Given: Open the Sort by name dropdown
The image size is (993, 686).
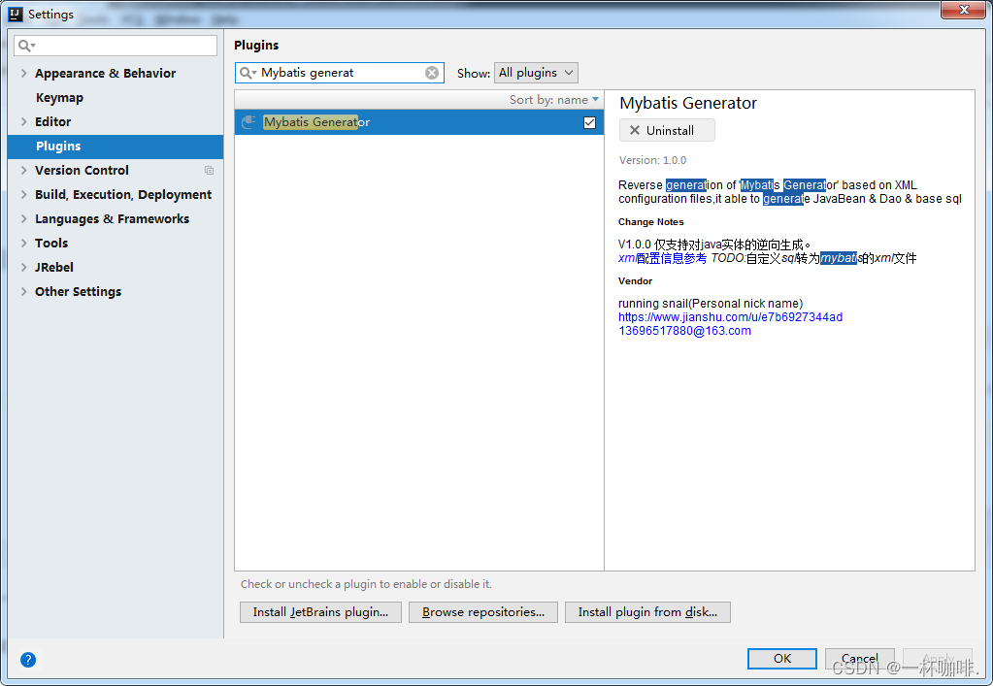Looking at the screenshot, I should (x=554, y=99).
